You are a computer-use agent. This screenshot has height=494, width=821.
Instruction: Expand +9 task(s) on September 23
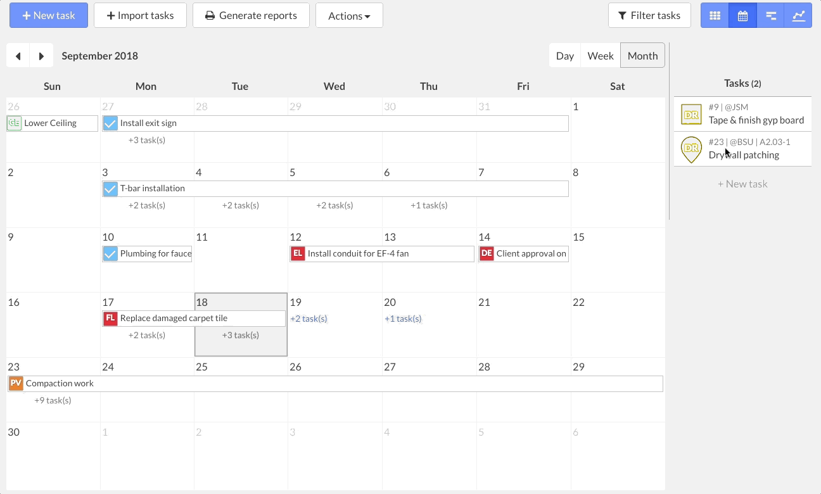tap(53, 400)
